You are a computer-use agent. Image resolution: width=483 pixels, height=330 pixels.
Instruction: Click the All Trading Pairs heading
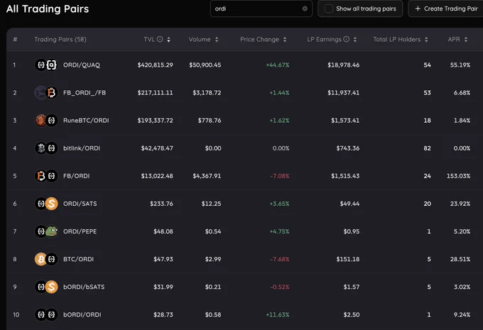pos(48,9)
